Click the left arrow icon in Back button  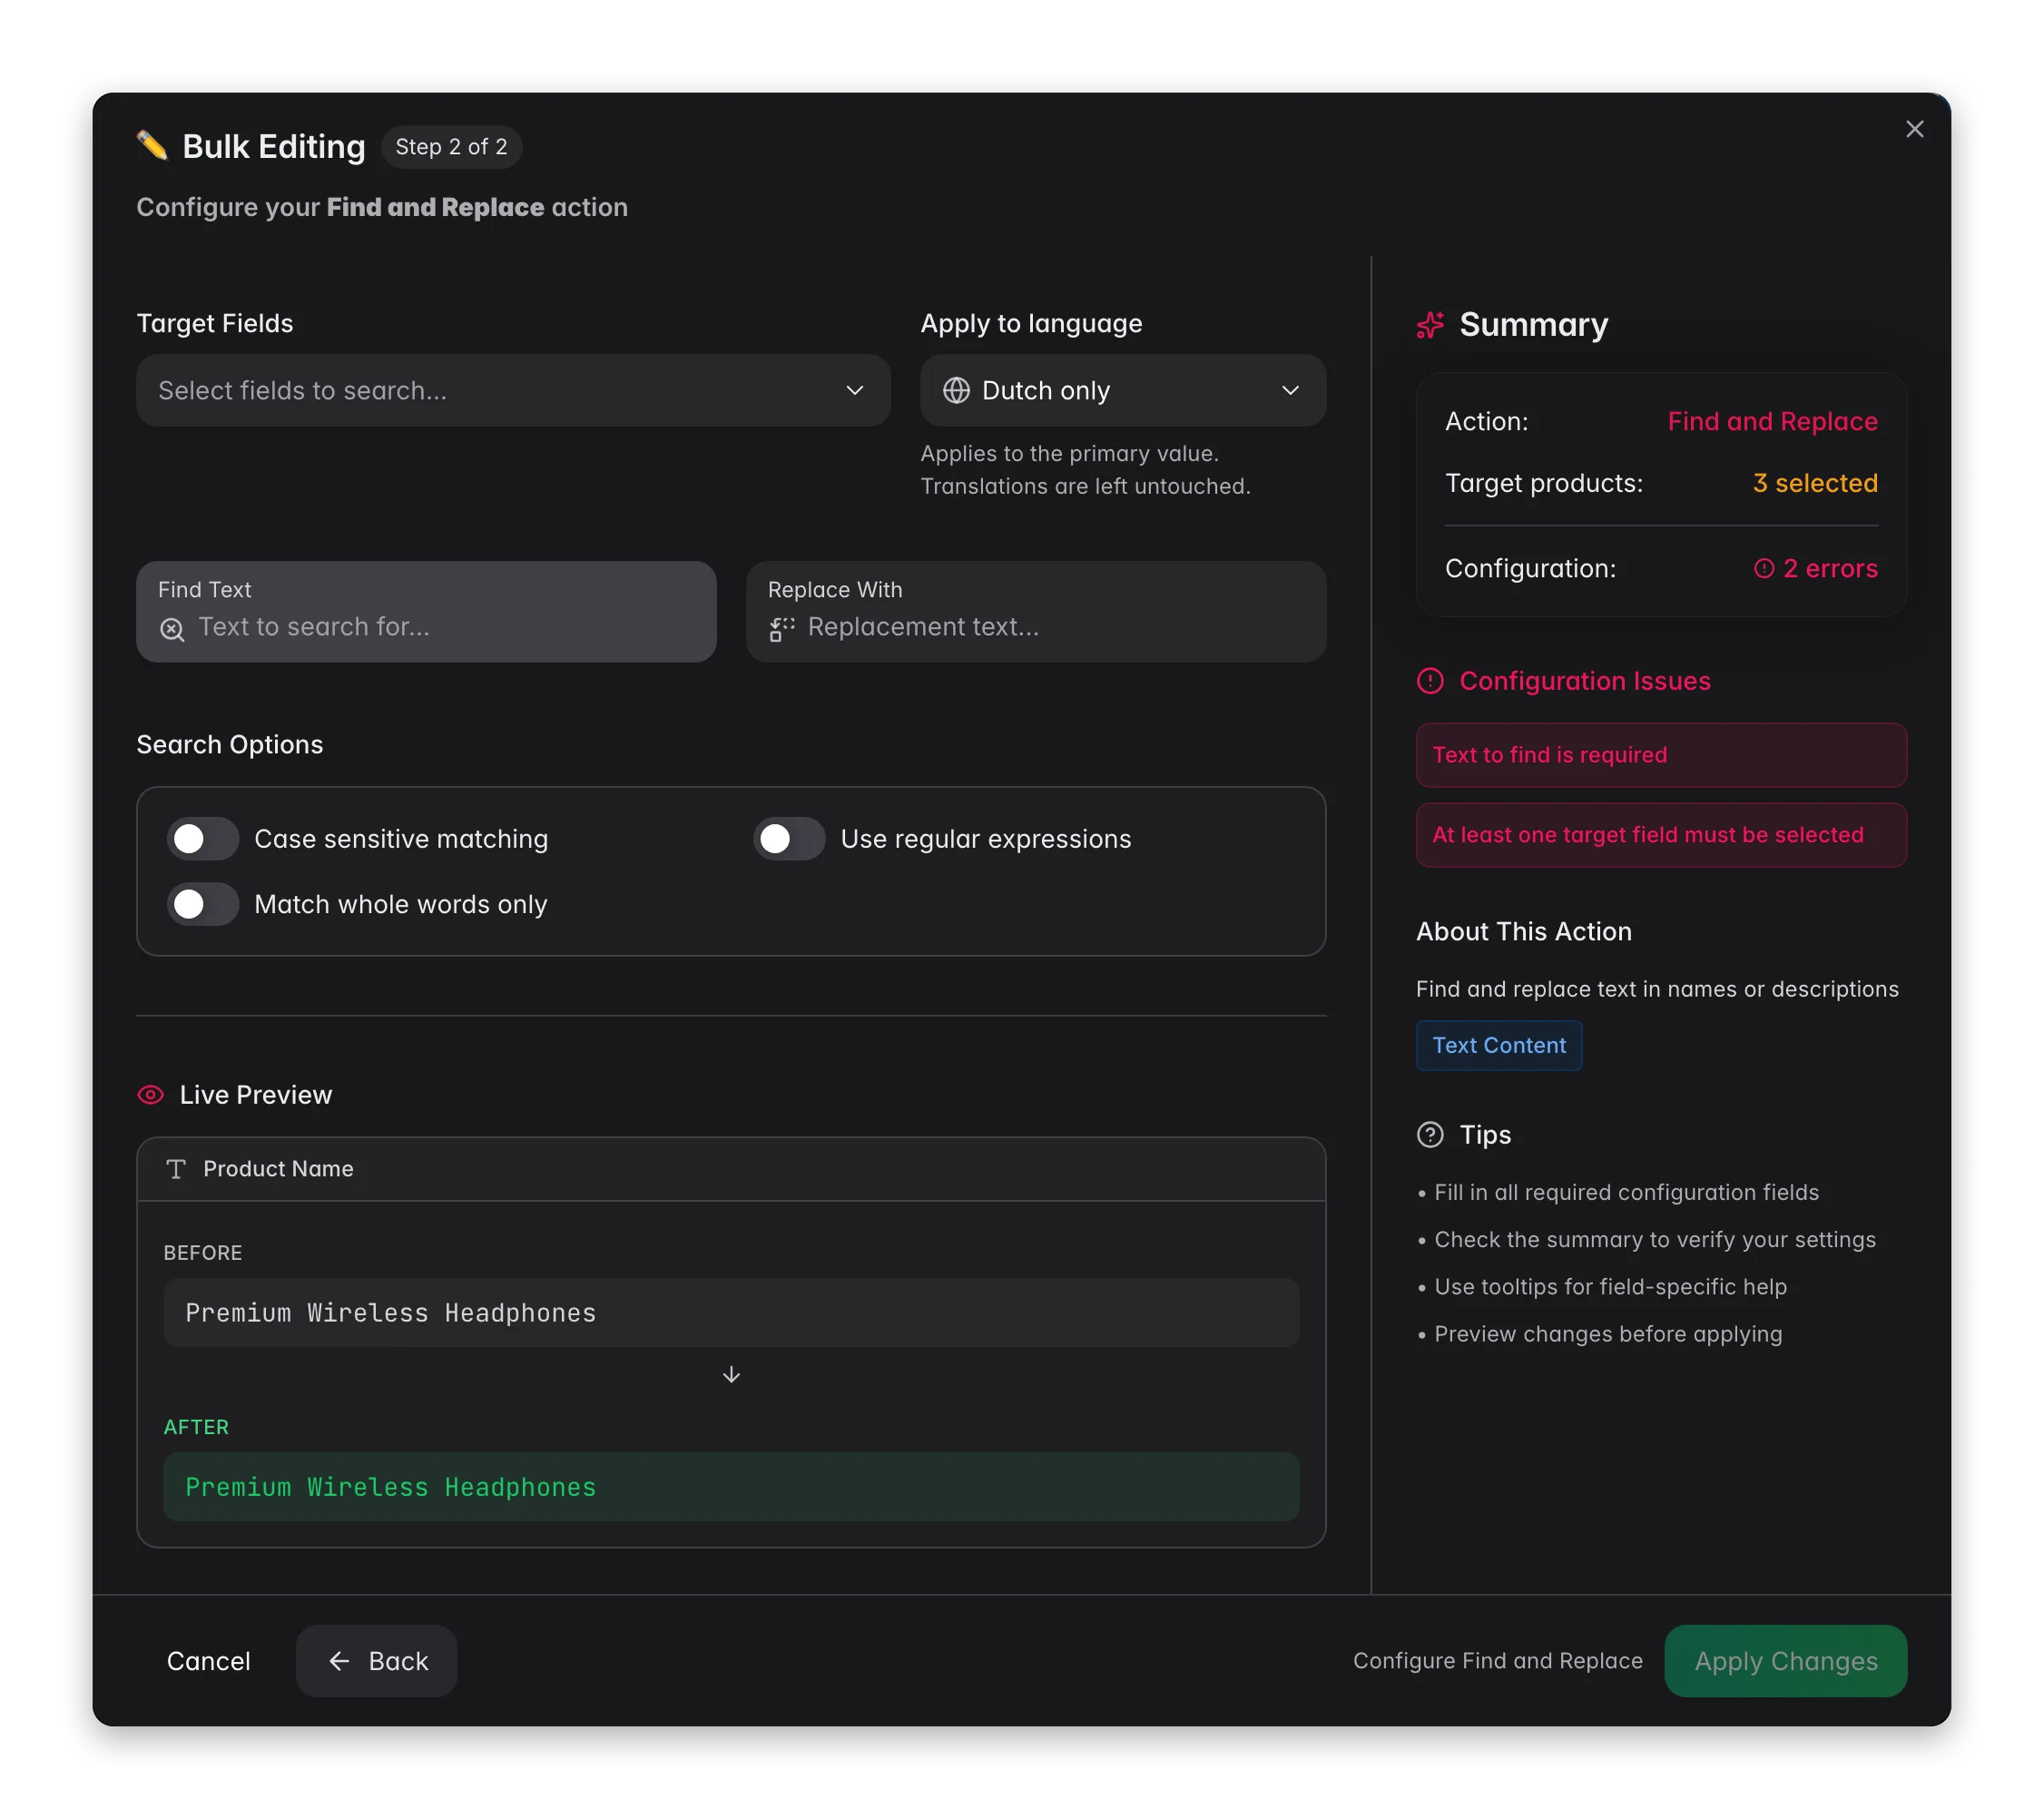click(x=339, y=1661)
